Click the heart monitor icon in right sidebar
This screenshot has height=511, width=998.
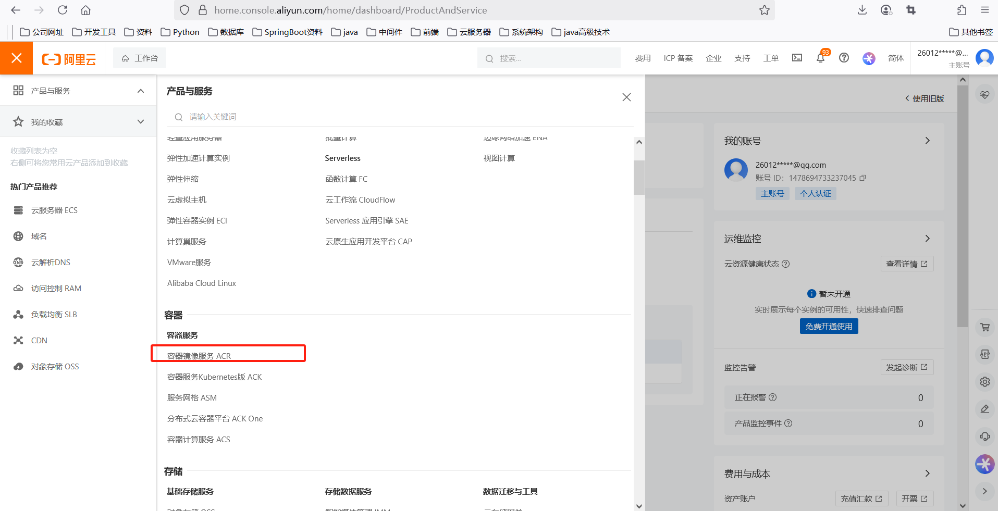click(984, 95)
